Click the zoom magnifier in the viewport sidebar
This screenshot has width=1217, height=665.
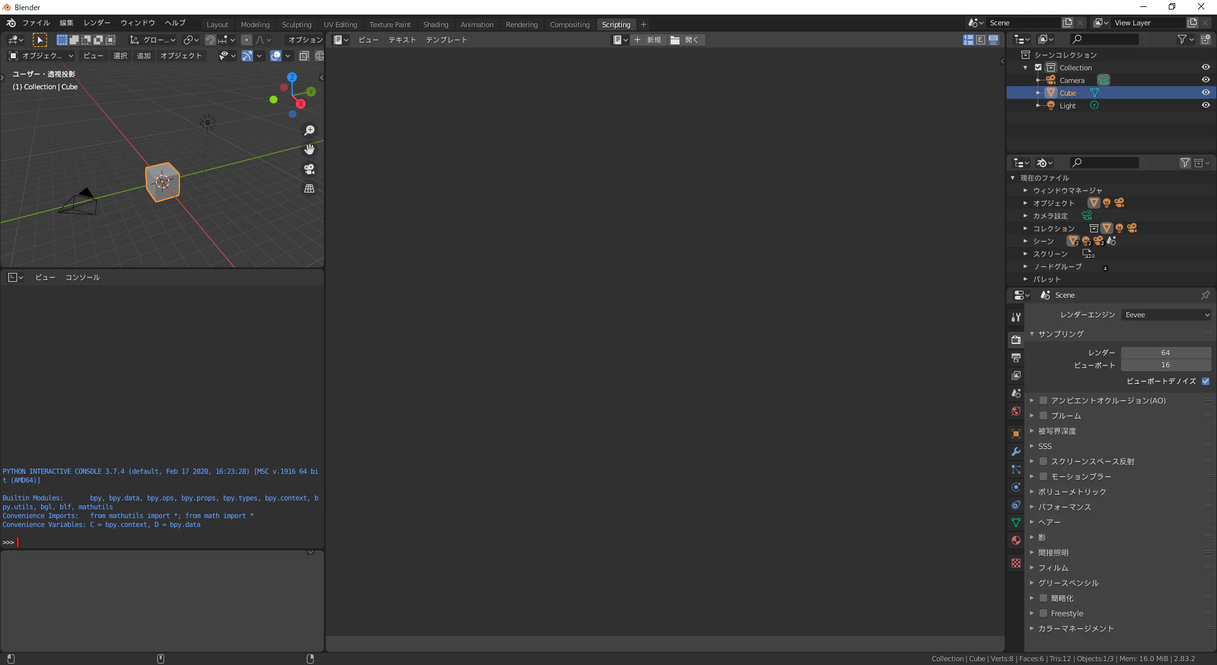[309, 130]
